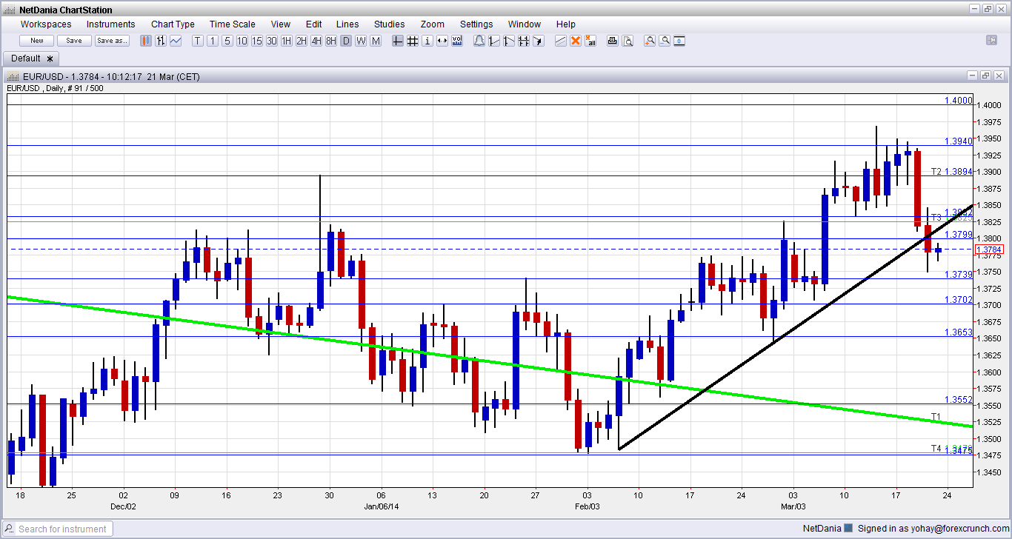Select the bar chart icon
Viewport: 1012px width, 539px height.
[160, 41]
